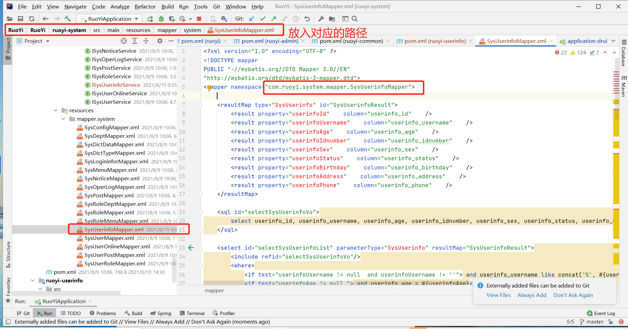
Task: Close the SysUserinfoMapper.xml editor tab
Action: (551, 41)
